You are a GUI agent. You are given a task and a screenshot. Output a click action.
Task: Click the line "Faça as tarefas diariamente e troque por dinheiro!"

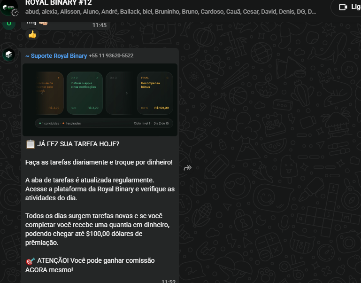coord(99,162)
